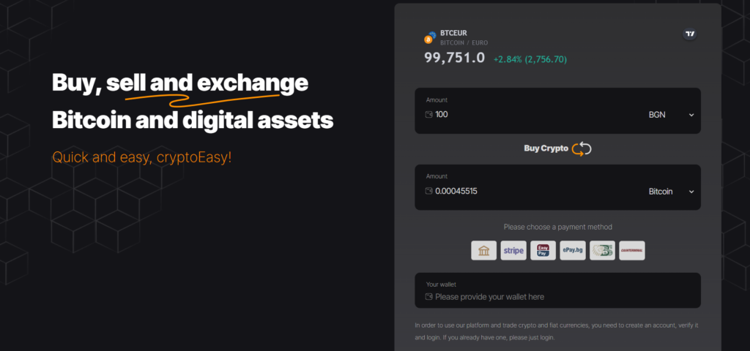Screen dimensions: 750x351
Task: Click the wallet icon in the first amount field
Action: point(428,115)
